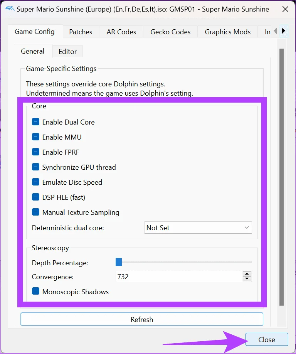Image resolution: width=296 pixels, height=354 pixels.
Task: Open the Patches tab
Action: (81, 32)
